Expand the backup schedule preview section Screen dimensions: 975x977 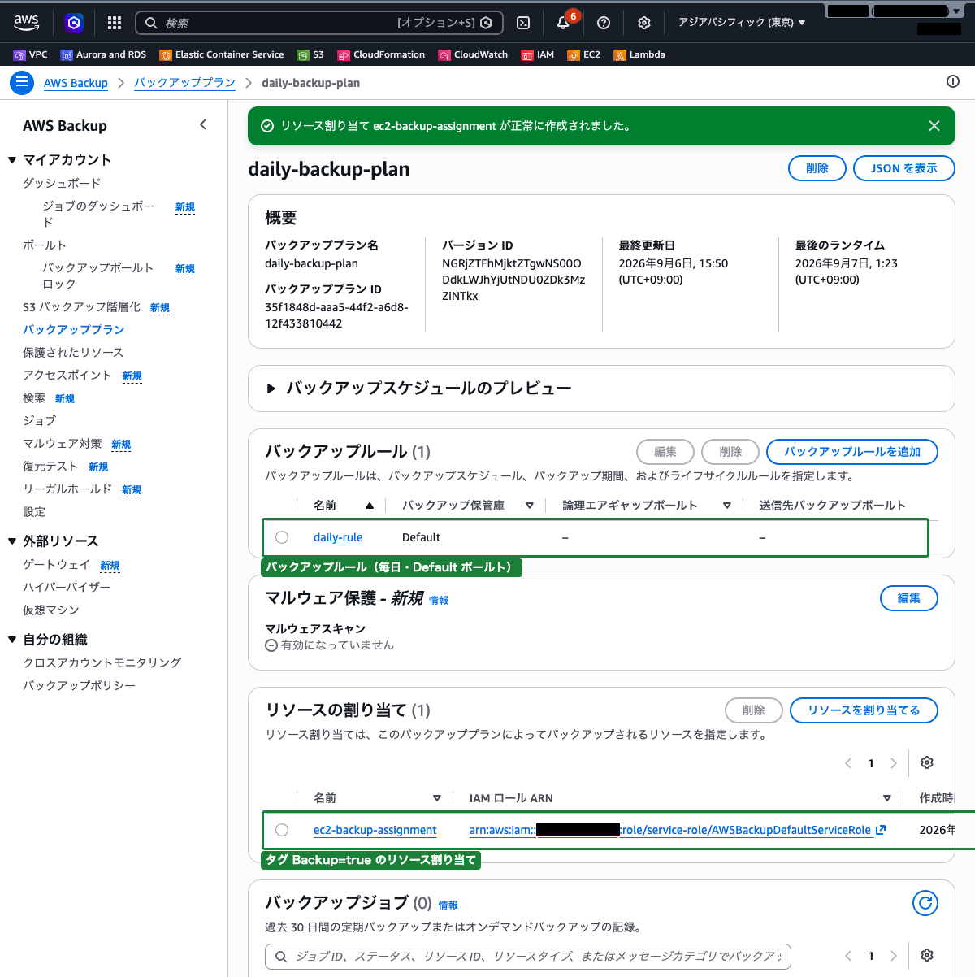271,389
